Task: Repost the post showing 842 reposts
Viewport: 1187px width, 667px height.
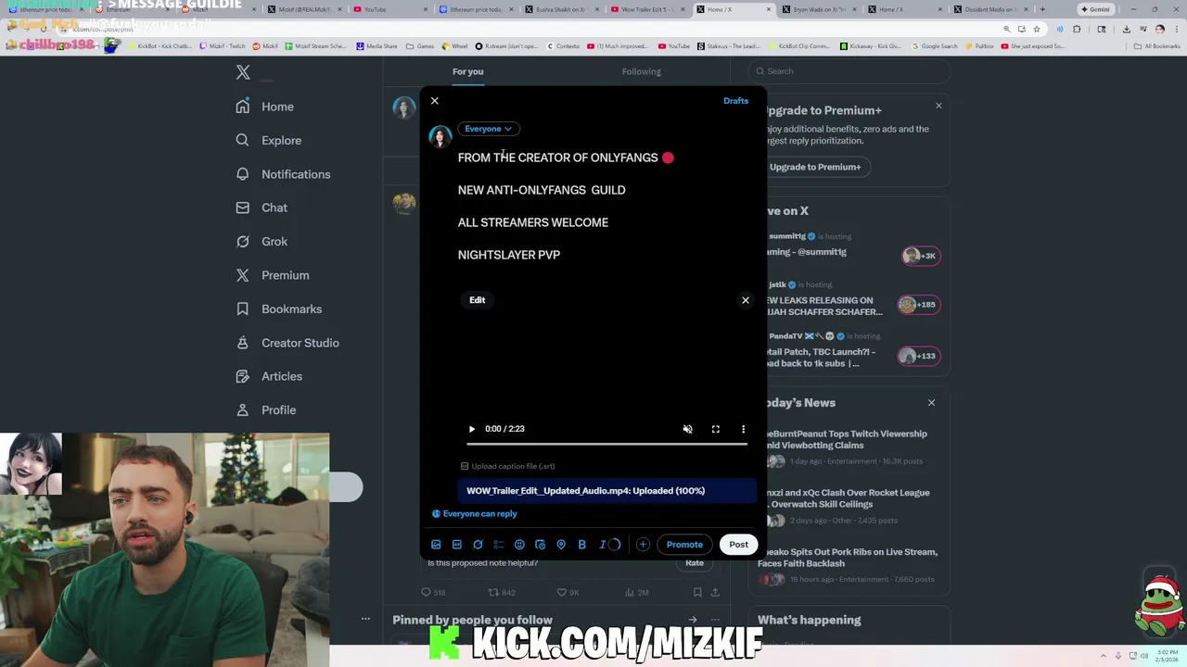Action: pos(502,592)
